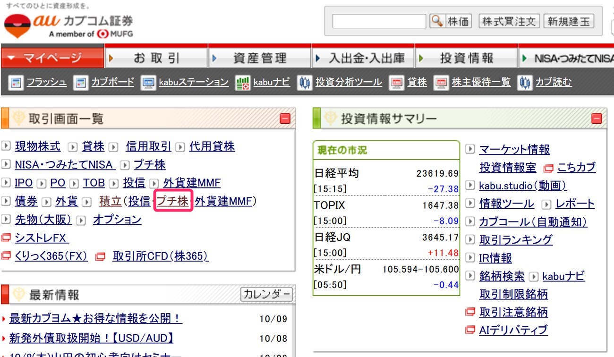Click TOPIX value 1647.38

coord(441,205)
